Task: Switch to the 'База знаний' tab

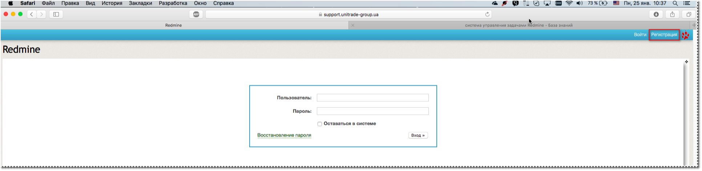Action: click(519, 25)
